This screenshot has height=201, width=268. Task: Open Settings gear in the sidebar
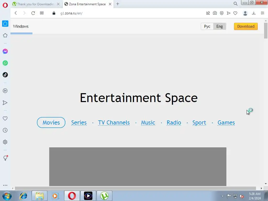point(5,142)
